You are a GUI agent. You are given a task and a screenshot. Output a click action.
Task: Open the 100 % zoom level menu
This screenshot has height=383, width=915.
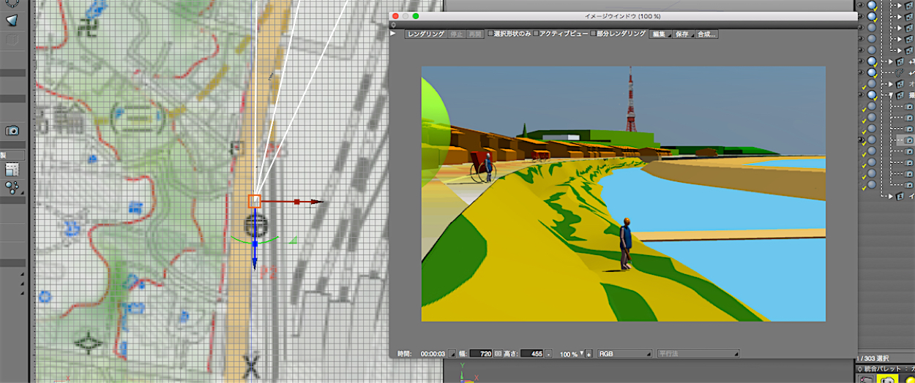(x=571, y=354)
